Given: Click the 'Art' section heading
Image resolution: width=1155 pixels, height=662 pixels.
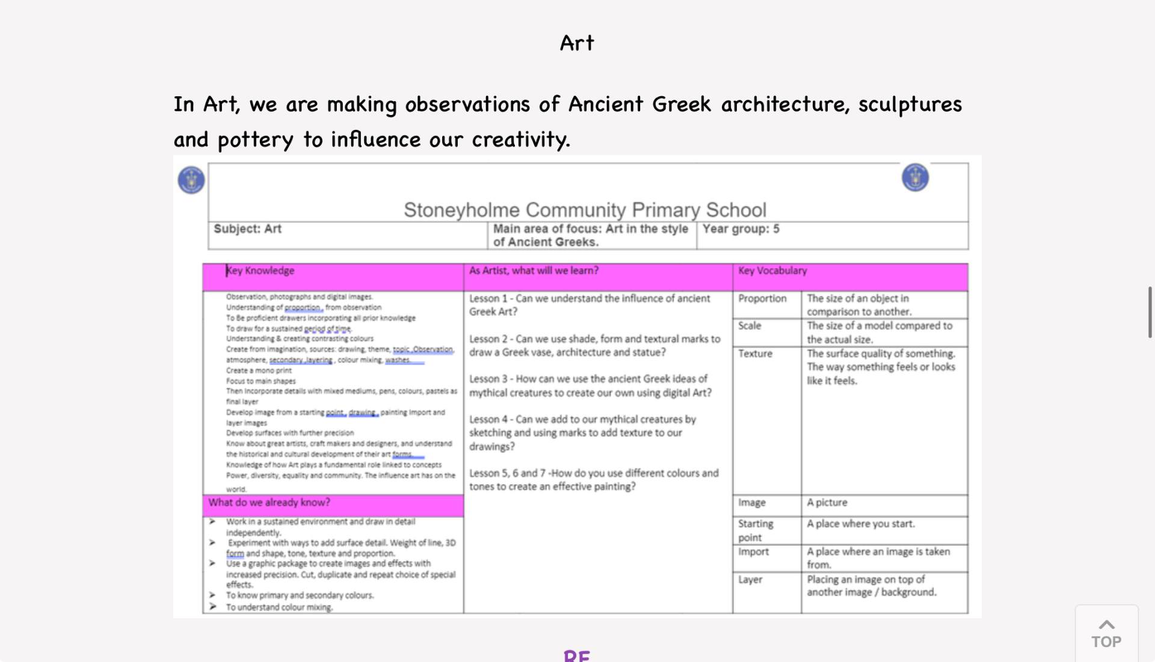Looking at the screenshot, I should click(x=577, y=43).
